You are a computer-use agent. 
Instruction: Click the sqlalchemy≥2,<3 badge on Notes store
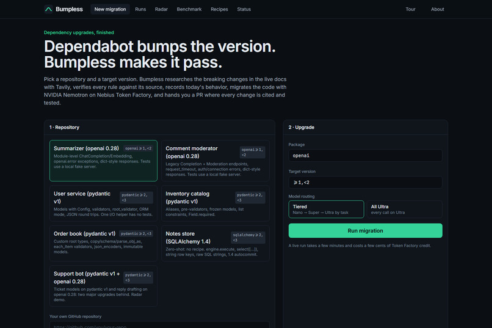(248, 238)
